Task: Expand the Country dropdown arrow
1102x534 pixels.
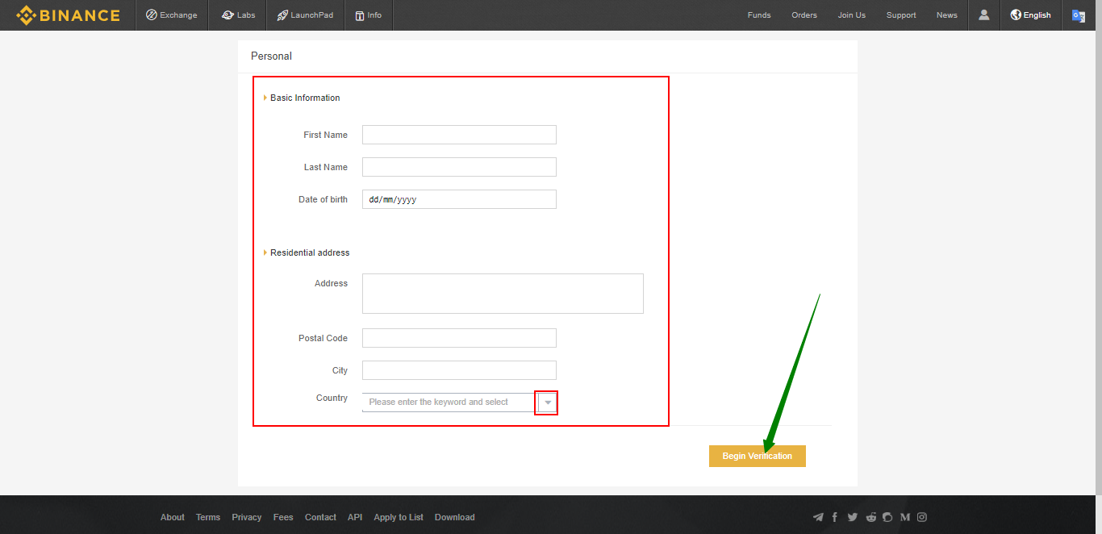Action: pyautogui.click(x=548, y=402)
